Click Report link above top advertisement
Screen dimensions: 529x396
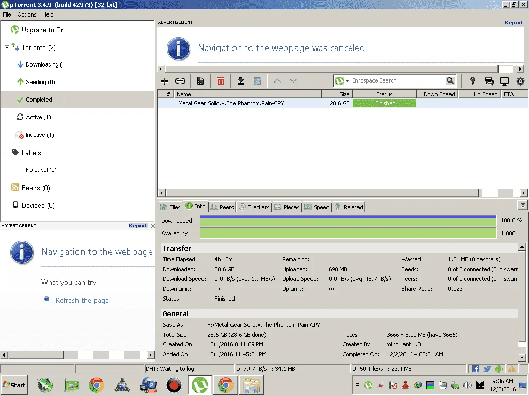coord(514,23)
